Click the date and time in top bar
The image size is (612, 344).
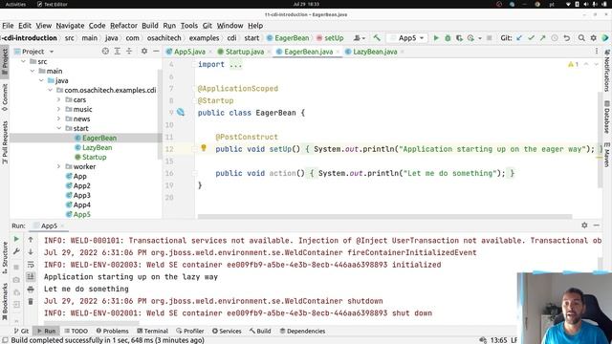(x=306, y=4)
